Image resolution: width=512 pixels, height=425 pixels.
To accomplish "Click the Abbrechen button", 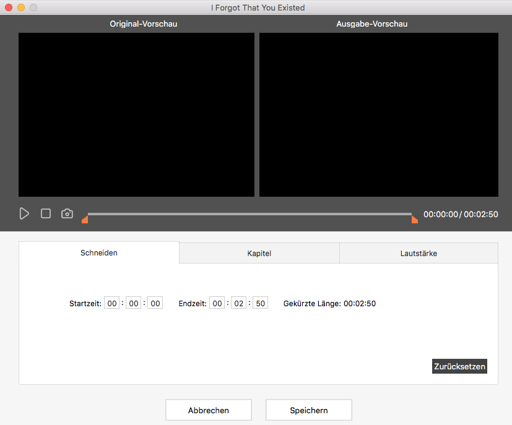I will coord(208,410).
